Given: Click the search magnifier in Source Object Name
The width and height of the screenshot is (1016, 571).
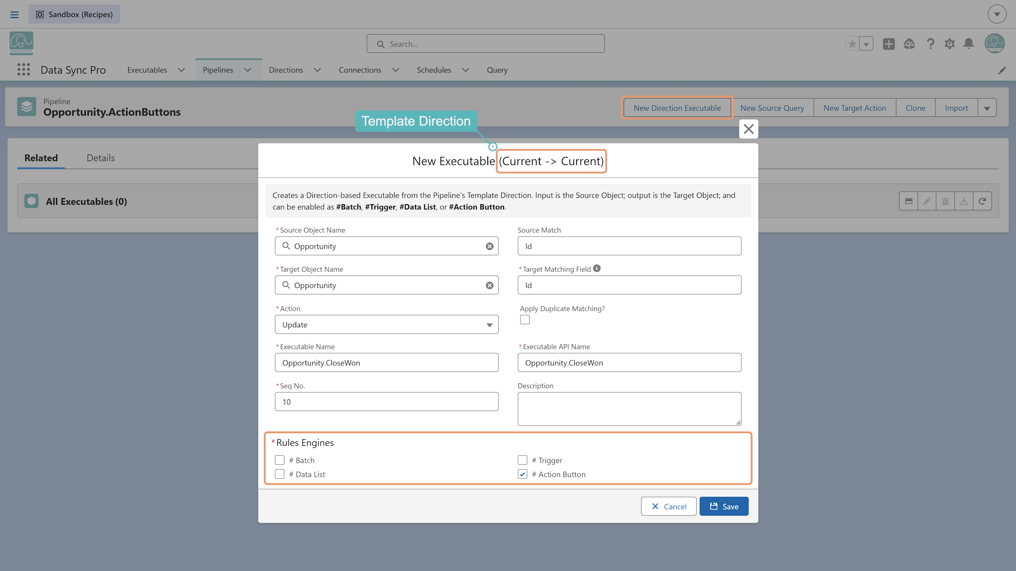Looking at the screenshot, I should (x=286, y=246).
